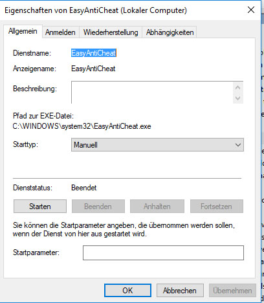Select the highlighted Dienstname EasyAntiCheat text
Image resolution: width=264 pixels, height=303 pixels.
pos(94,53)
